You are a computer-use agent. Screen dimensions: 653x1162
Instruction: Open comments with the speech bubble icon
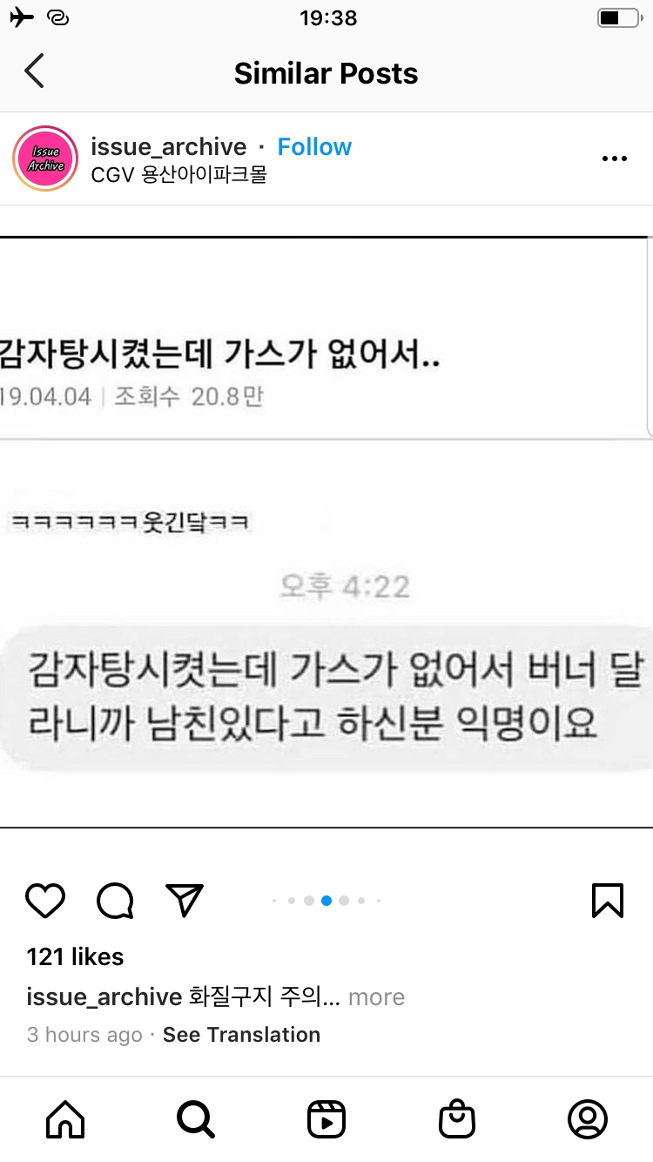[x=115, y=901]
